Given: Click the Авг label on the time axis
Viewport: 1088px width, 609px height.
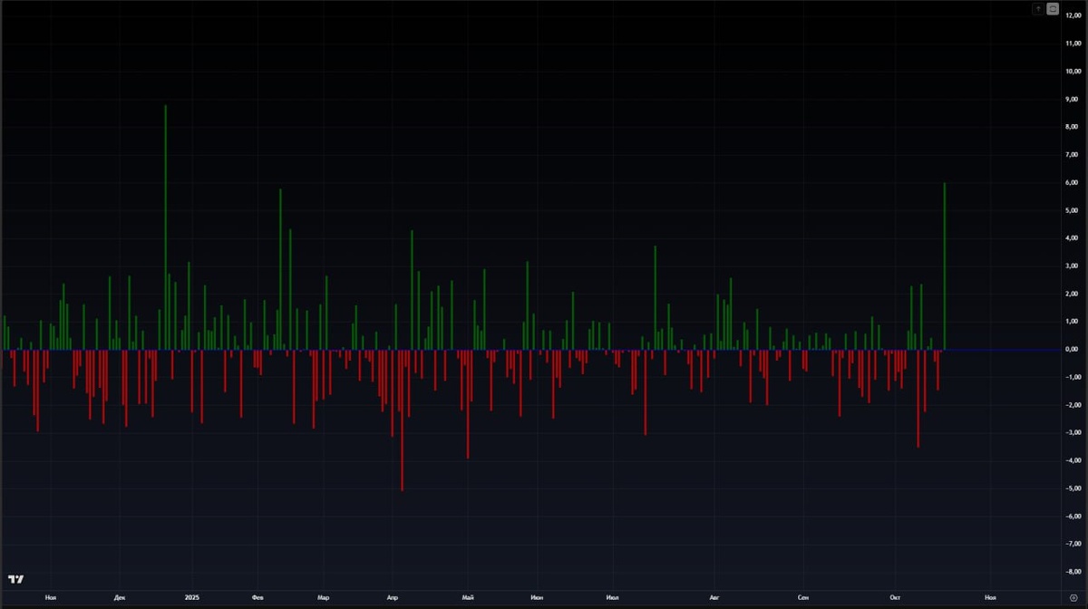Looking at the screenshot, I should [x=714, y=598].
